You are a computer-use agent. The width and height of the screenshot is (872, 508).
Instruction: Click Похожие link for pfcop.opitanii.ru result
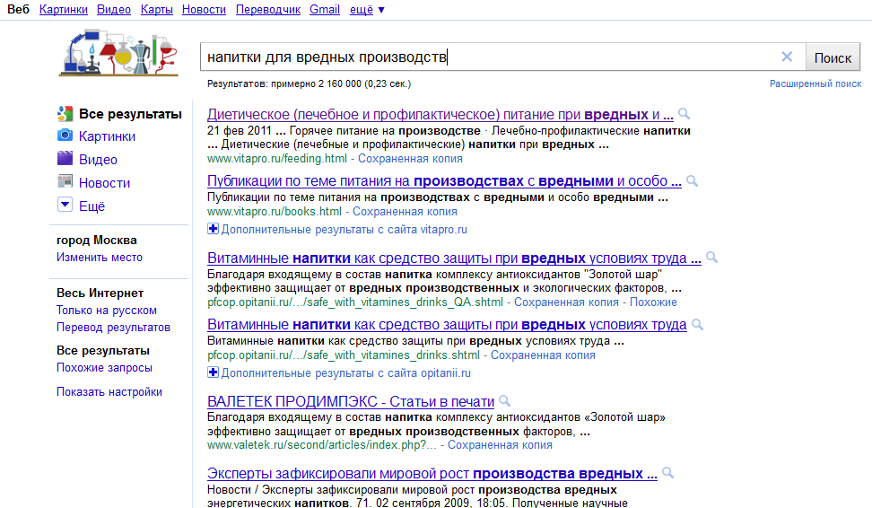point(653,302)
